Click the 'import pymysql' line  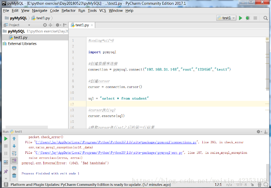tap(102, 52)
